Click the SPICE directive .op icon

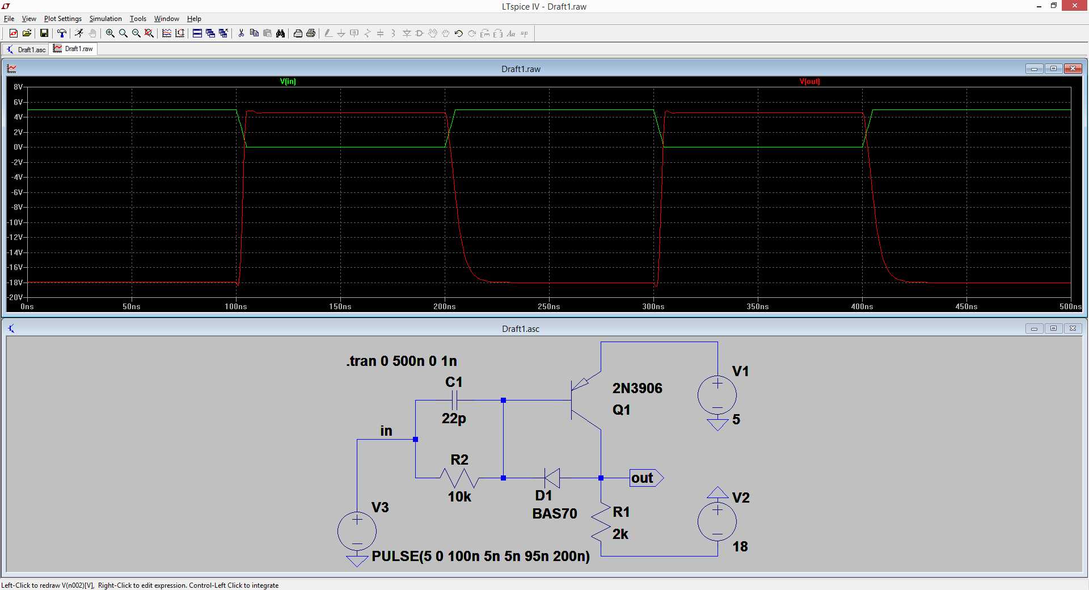[x=524, y=33]
